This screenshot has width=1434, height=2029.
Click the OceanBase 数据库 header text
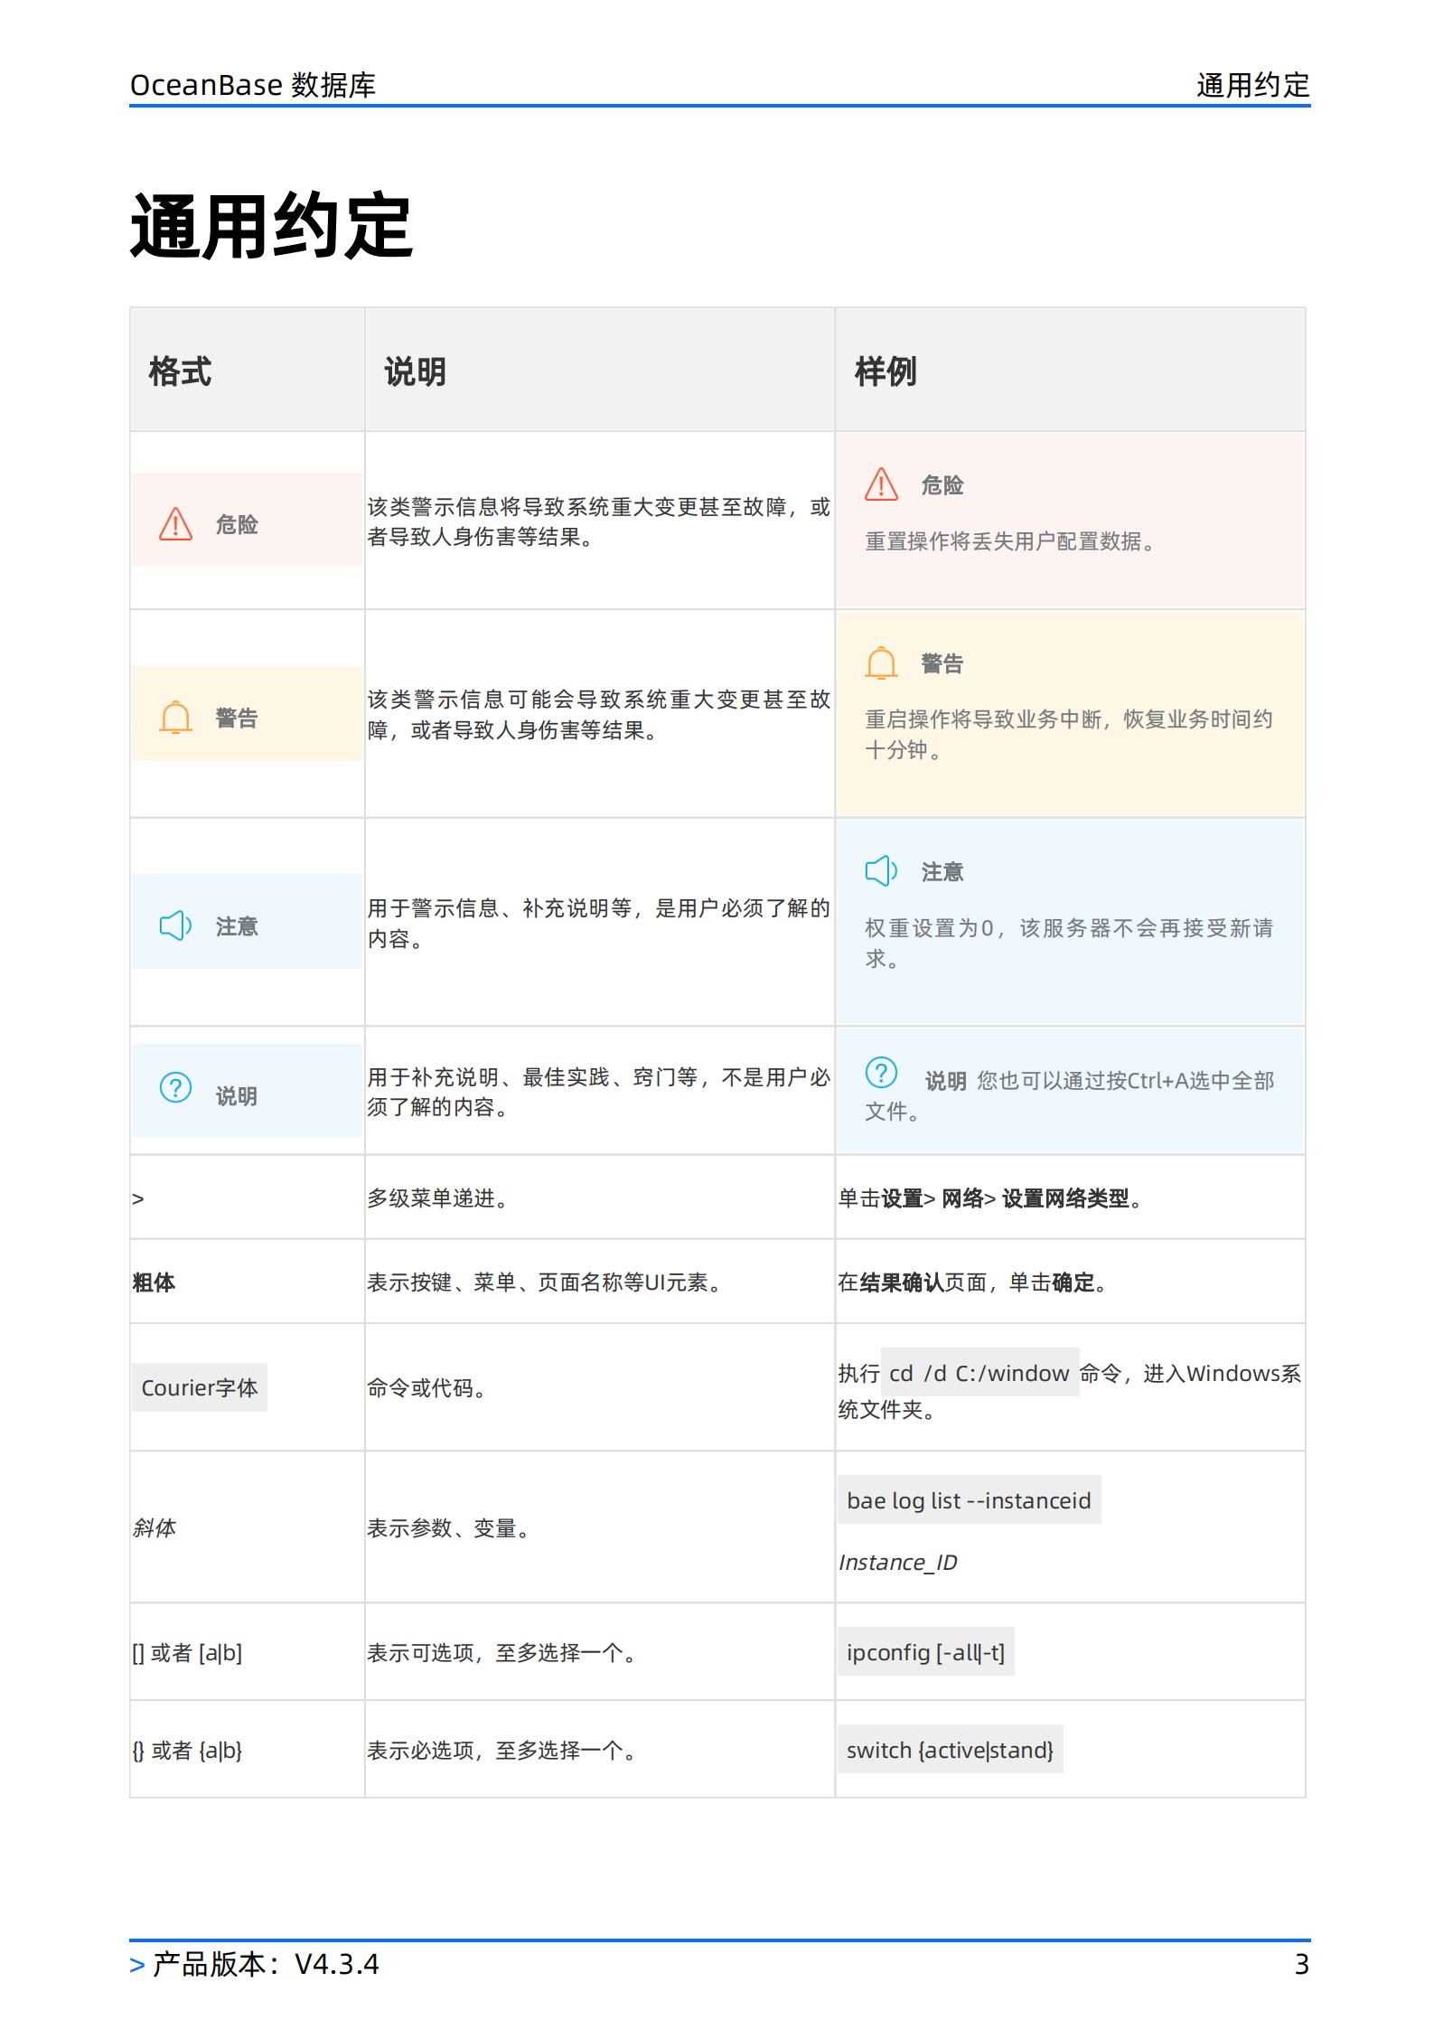[253, 85]
